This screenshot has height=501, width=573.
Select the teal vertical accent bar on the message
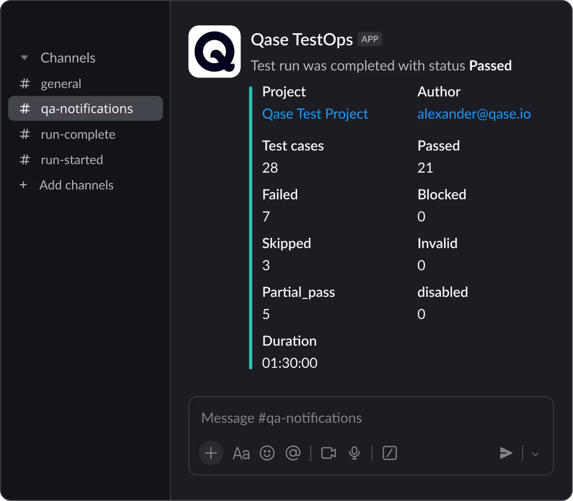[x=251, y=226]
